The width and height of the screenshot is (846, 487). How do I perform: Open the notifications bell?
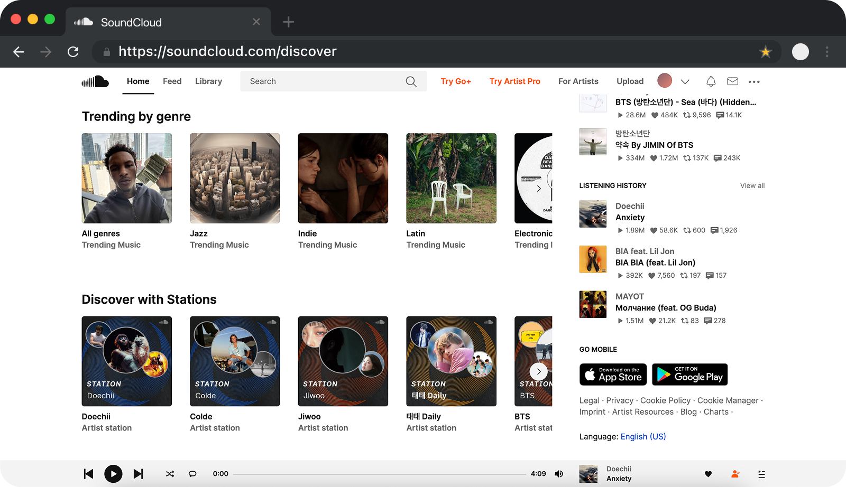click(711, 81)
